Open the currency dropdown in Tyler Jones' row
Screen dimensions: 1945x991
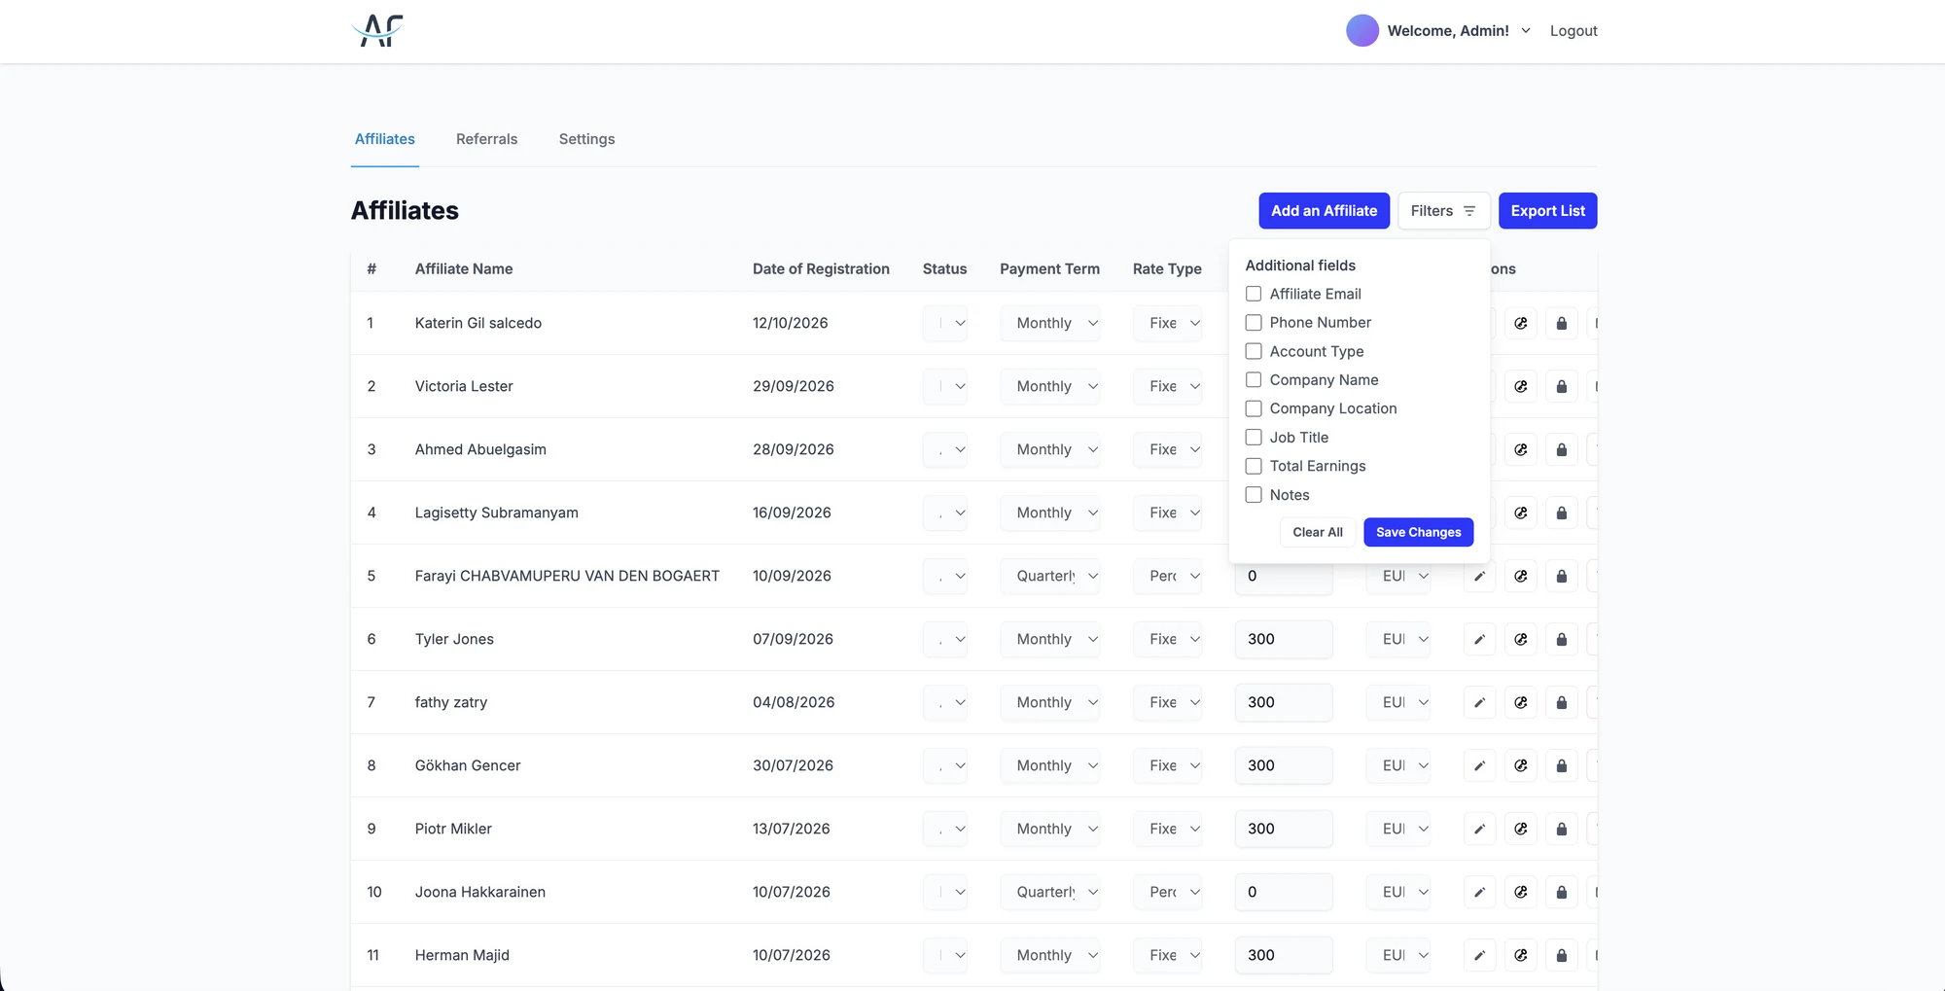tap(1398, 639)
